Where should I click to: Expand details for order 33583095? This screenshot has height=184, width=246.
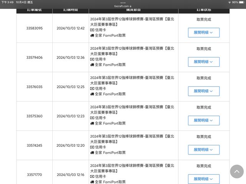(203, 33)
